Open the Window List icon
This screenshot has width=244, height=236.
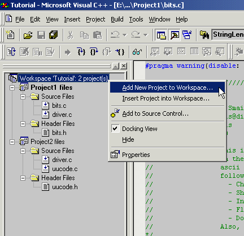click(x=187, y=35)
